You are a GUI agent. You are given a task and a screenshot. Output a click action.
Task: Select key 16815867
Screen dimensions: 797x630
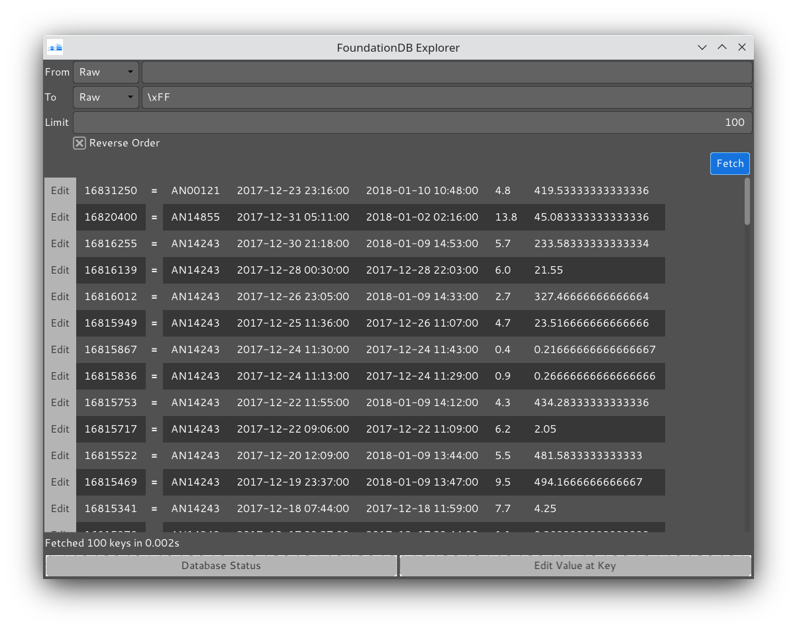pyautogui.click(x=111, y=350)
